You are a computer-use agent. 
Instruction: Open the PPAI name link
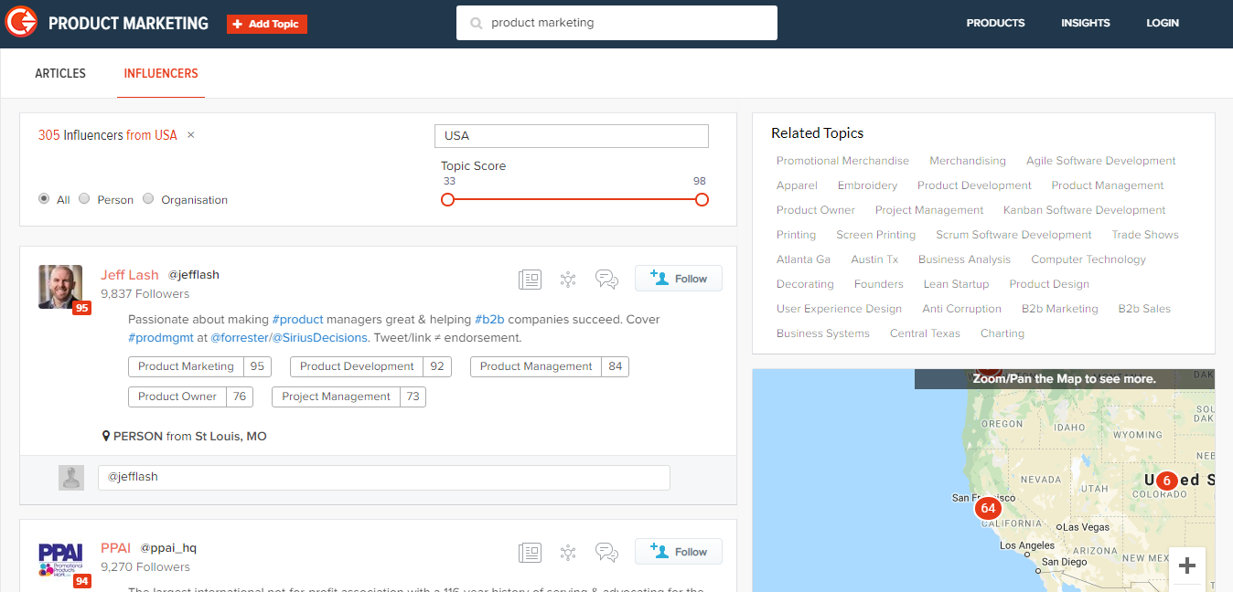tap(116, 548)
